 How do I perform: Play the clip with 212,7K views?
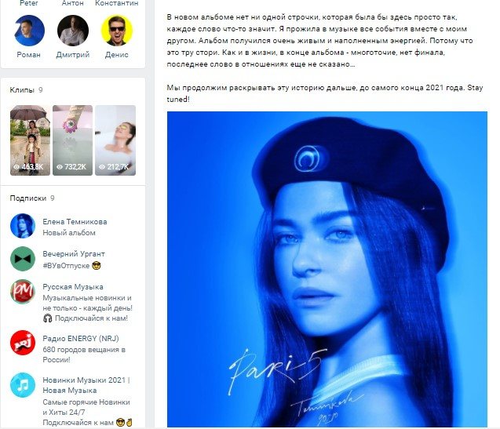(115, 140)
